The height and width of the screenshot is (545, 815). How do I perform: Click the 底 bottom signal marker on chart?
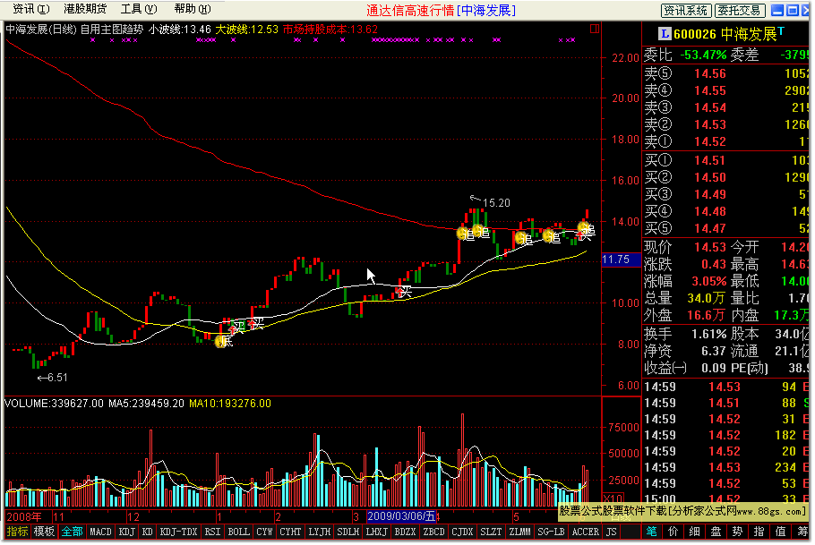coord(223,341)
